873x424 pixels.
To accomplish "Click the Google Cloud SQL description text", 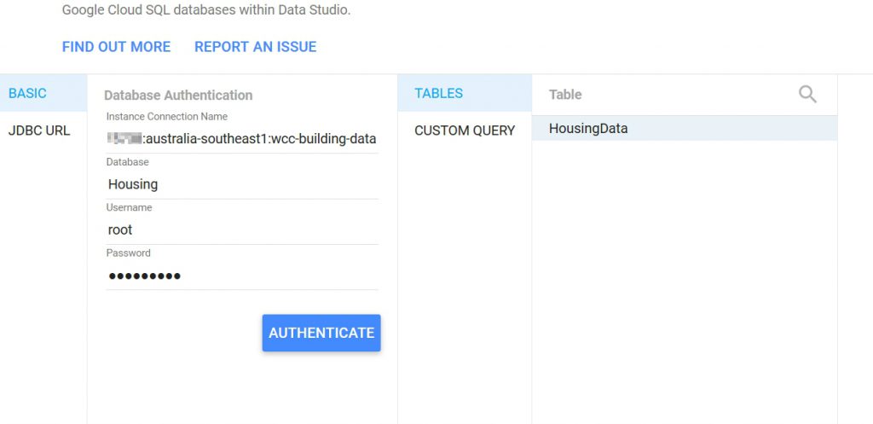I will (206, 11).
